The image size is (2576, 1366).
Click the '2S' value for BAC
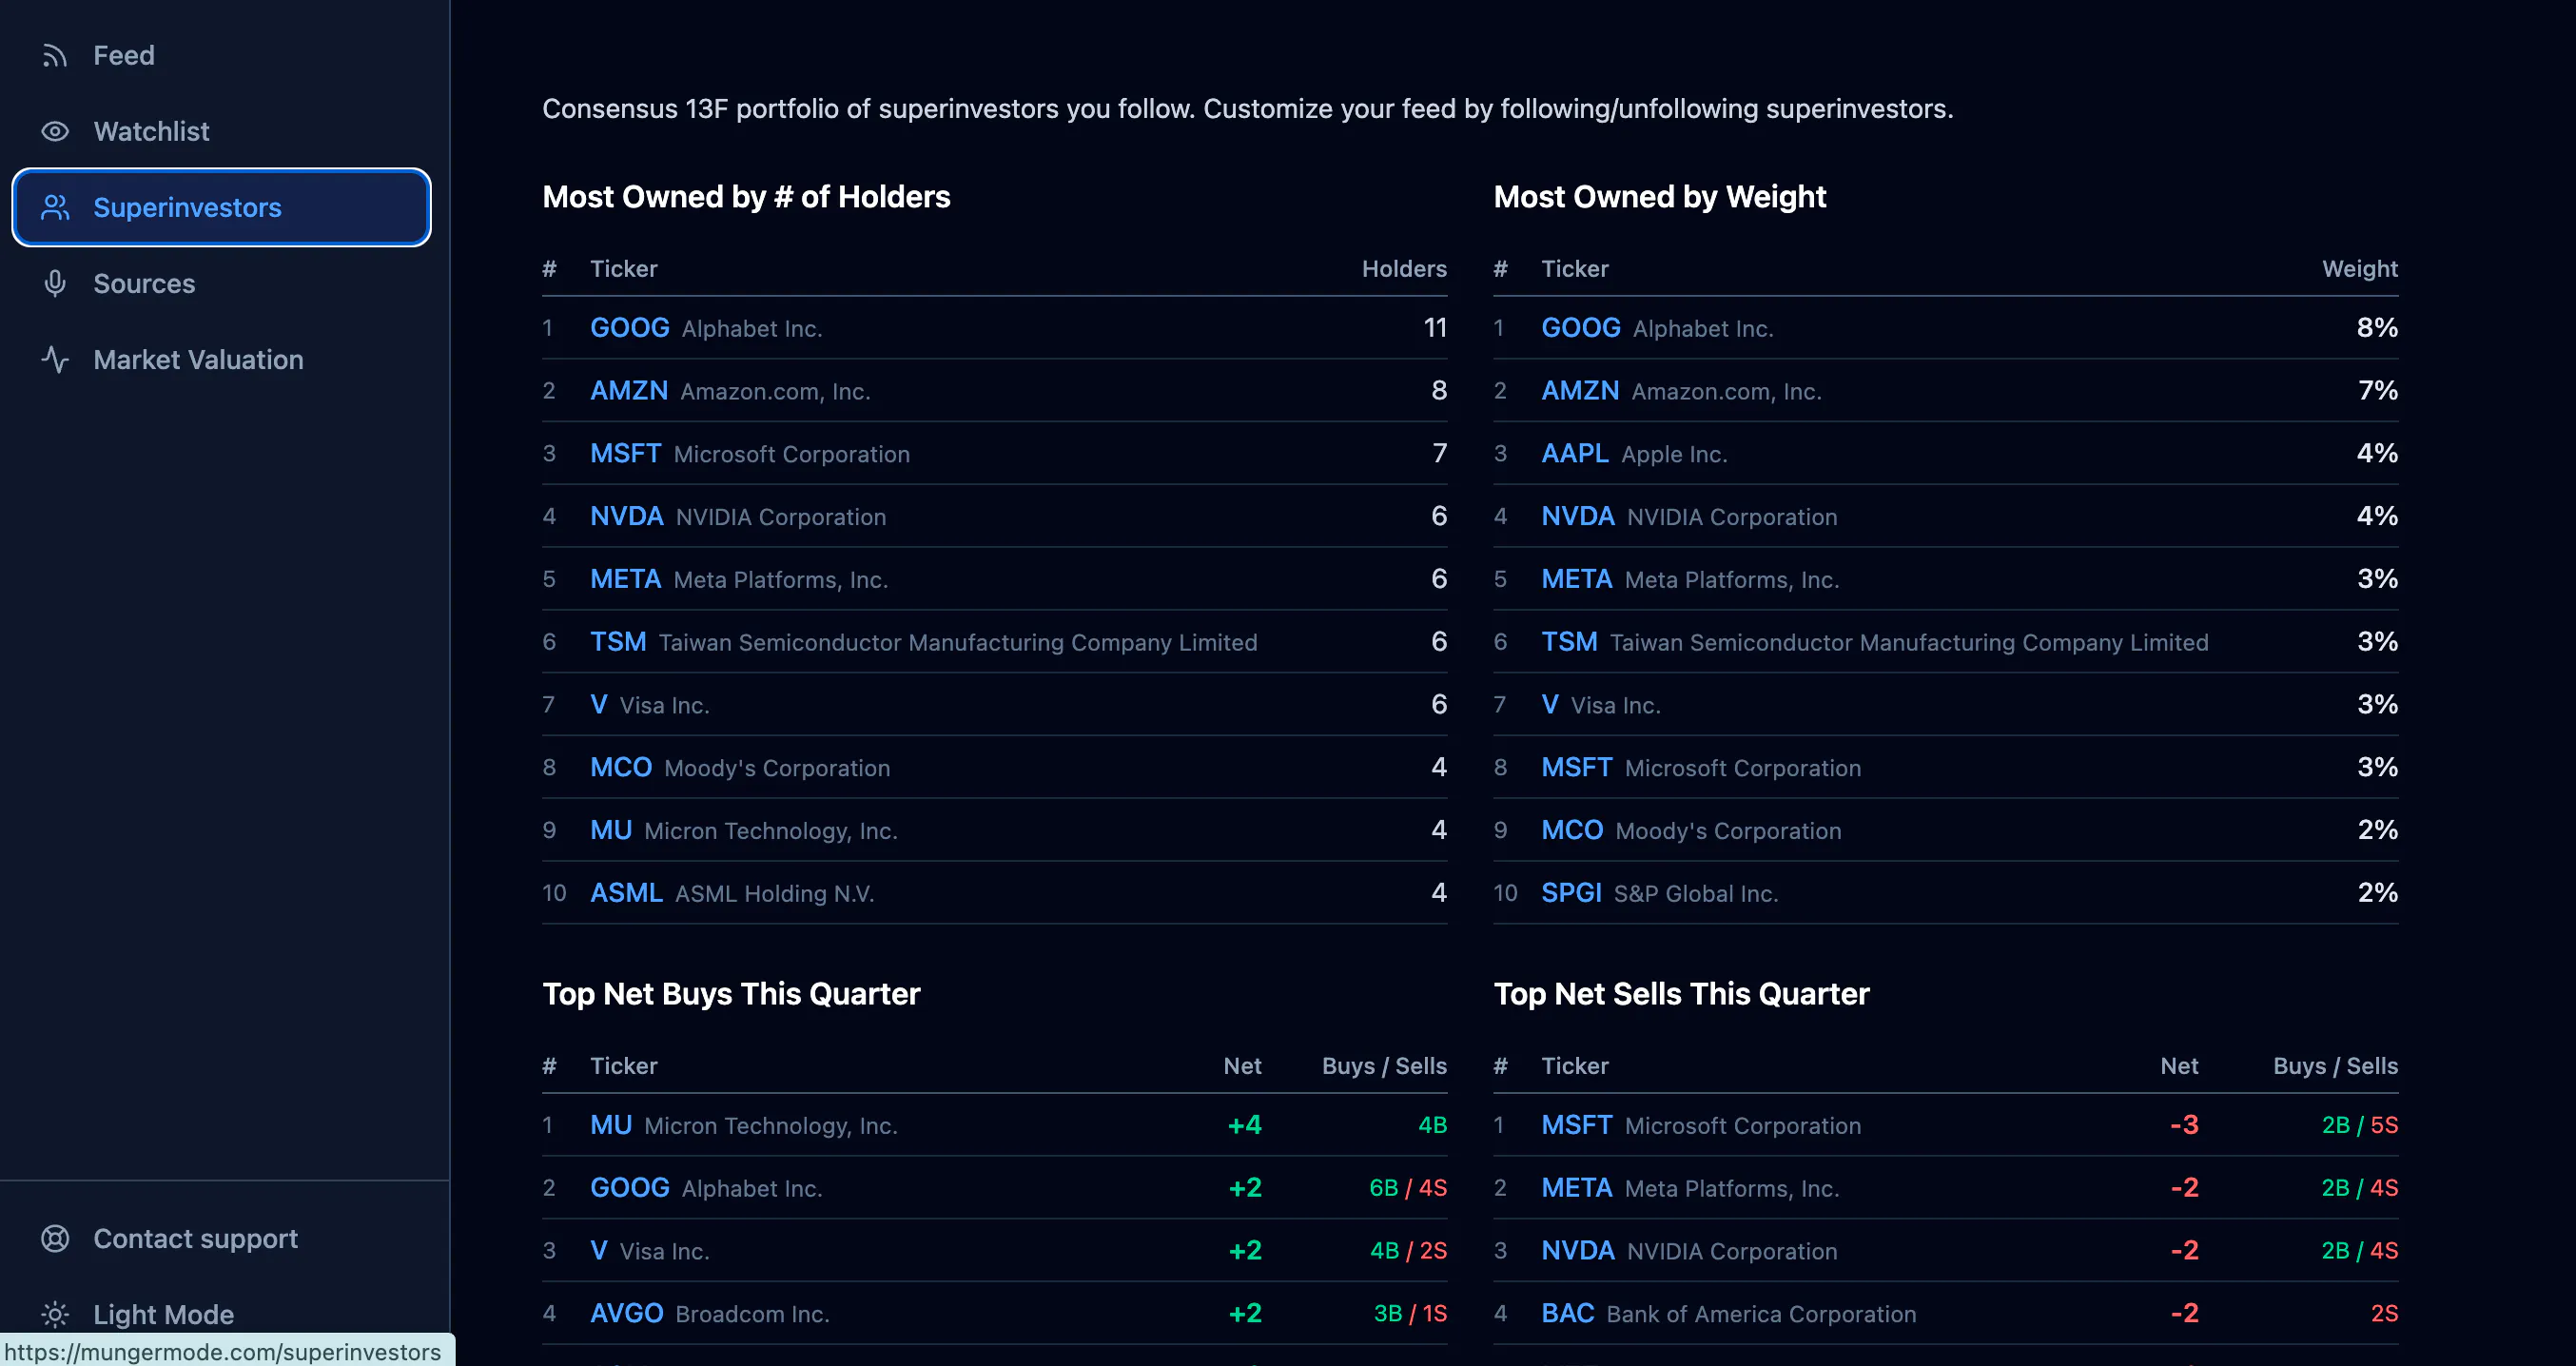[x=2384, y=1313]
